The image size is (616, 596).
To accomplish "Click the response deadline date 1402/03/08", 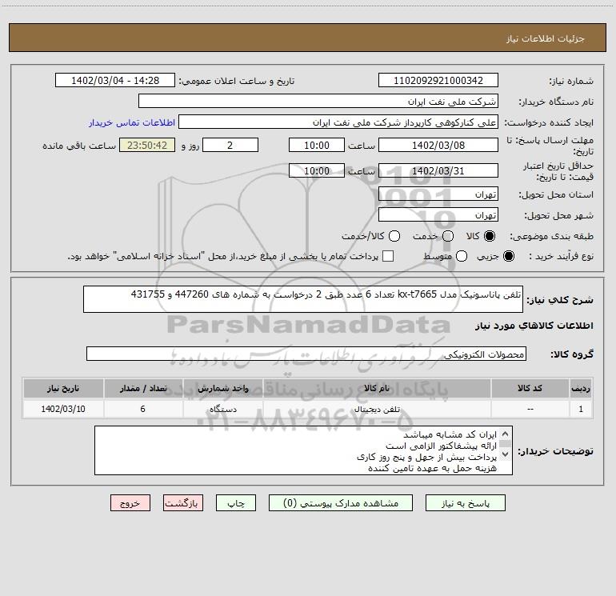I will [x=438, y=145].
